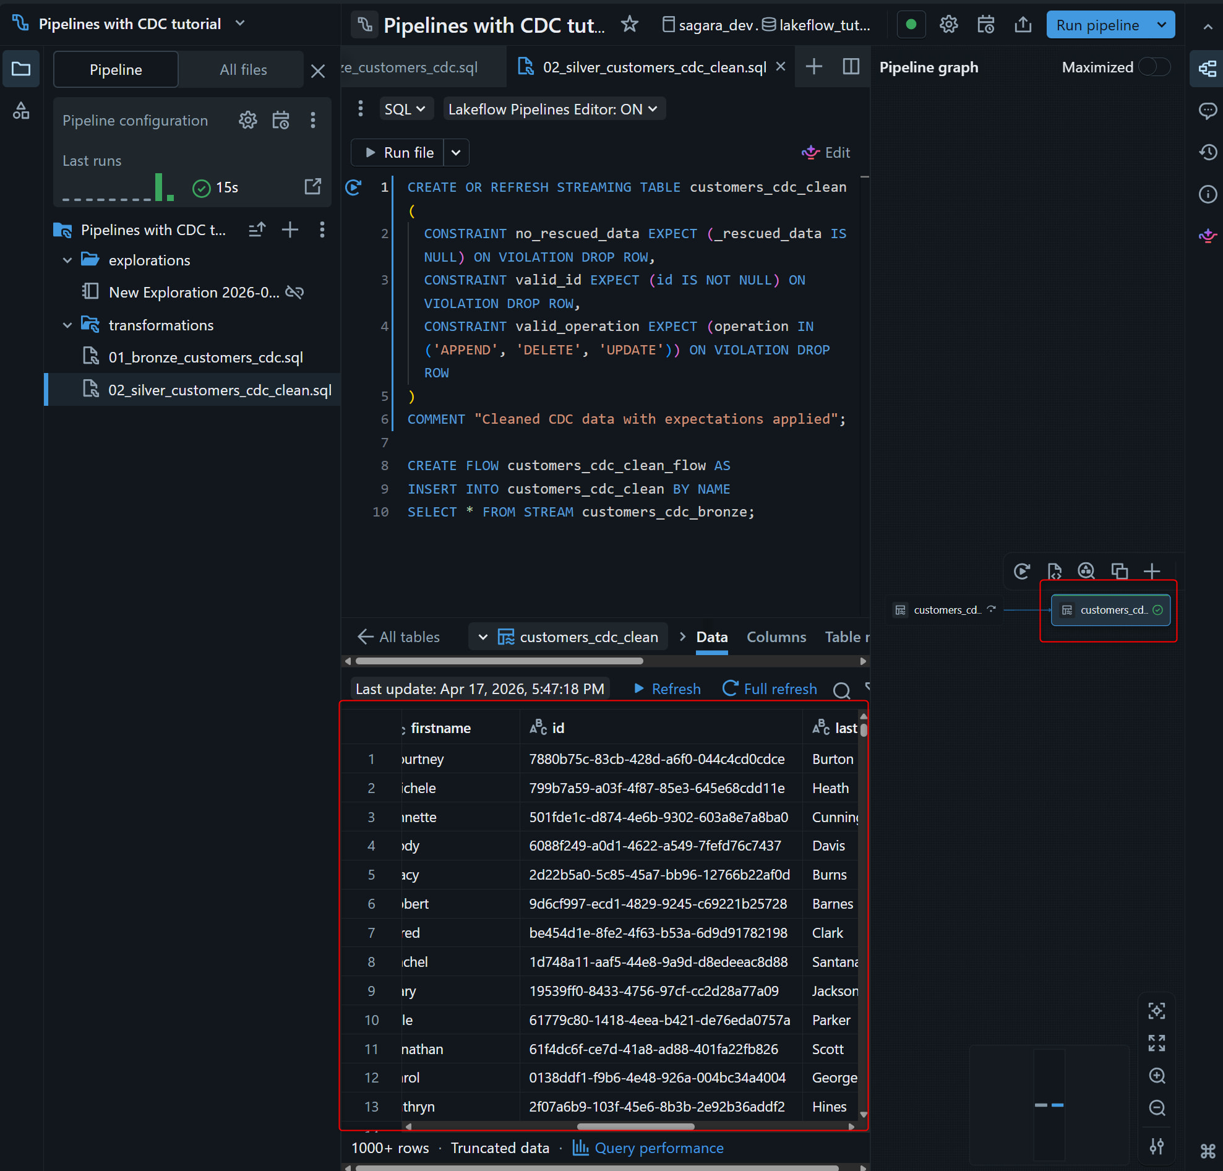Expand Lakeflow Pipelines Editor ON dropdown
Screen dimensions: 1223x1171
pyautogui.click(x=553, y=109)
